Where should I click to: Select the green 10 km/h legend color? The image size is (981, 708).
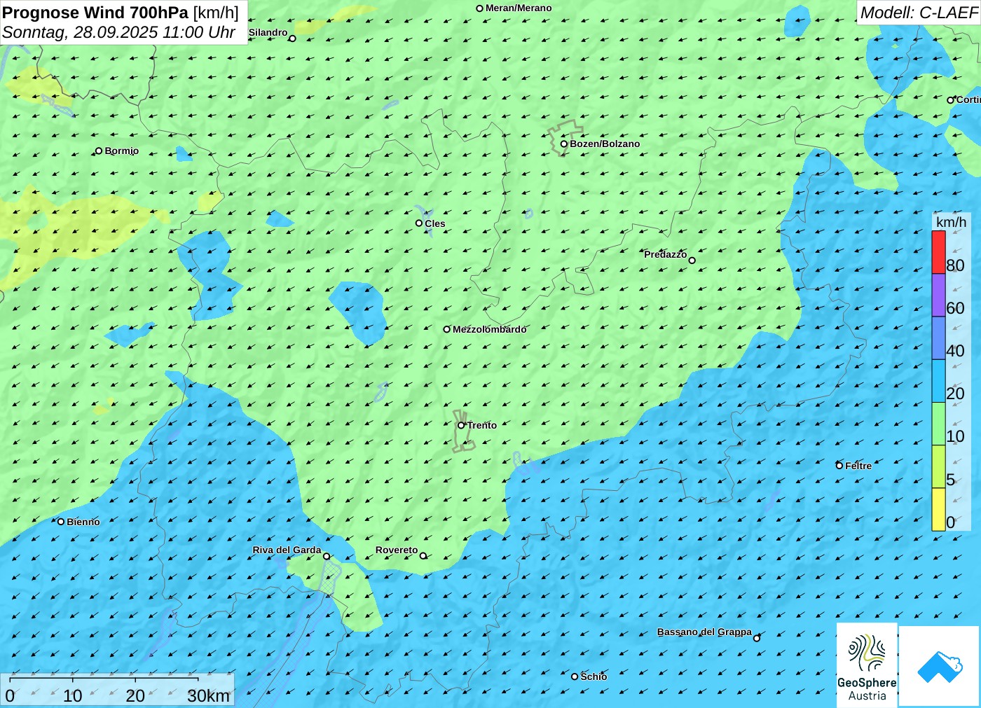pos(938,424)
